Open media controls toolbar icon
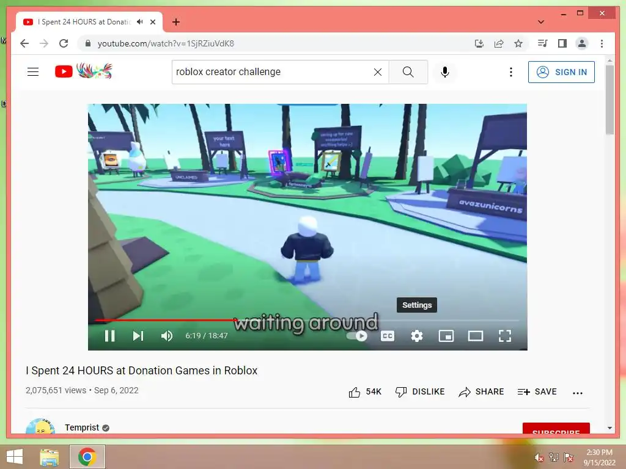The image size is (626, 469). point(542,43)
